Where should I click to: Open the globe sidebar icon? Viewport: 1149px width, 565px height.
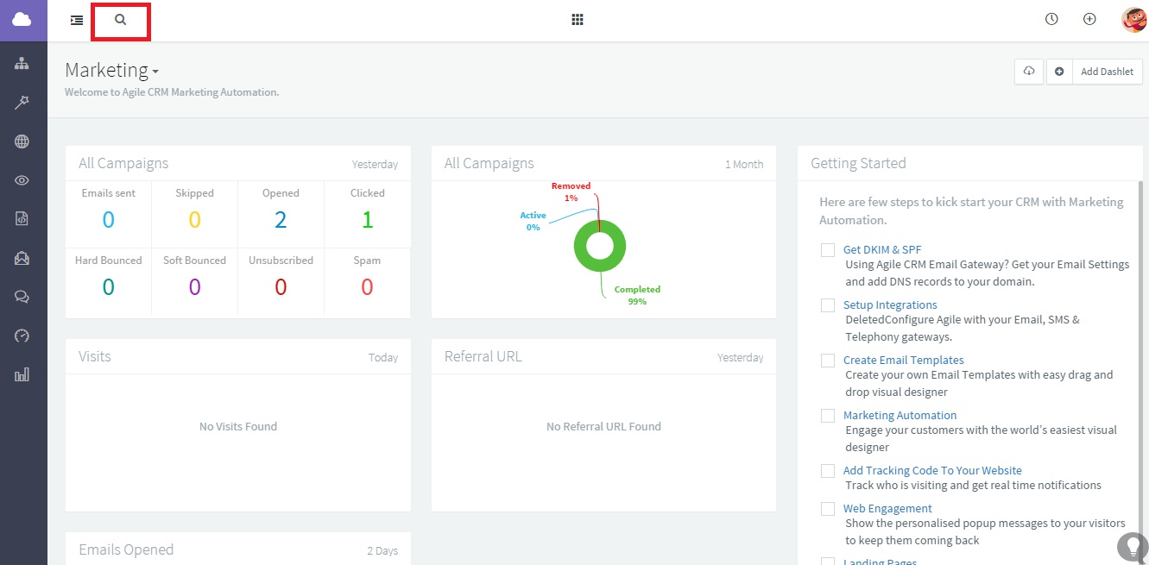[22, 141]
